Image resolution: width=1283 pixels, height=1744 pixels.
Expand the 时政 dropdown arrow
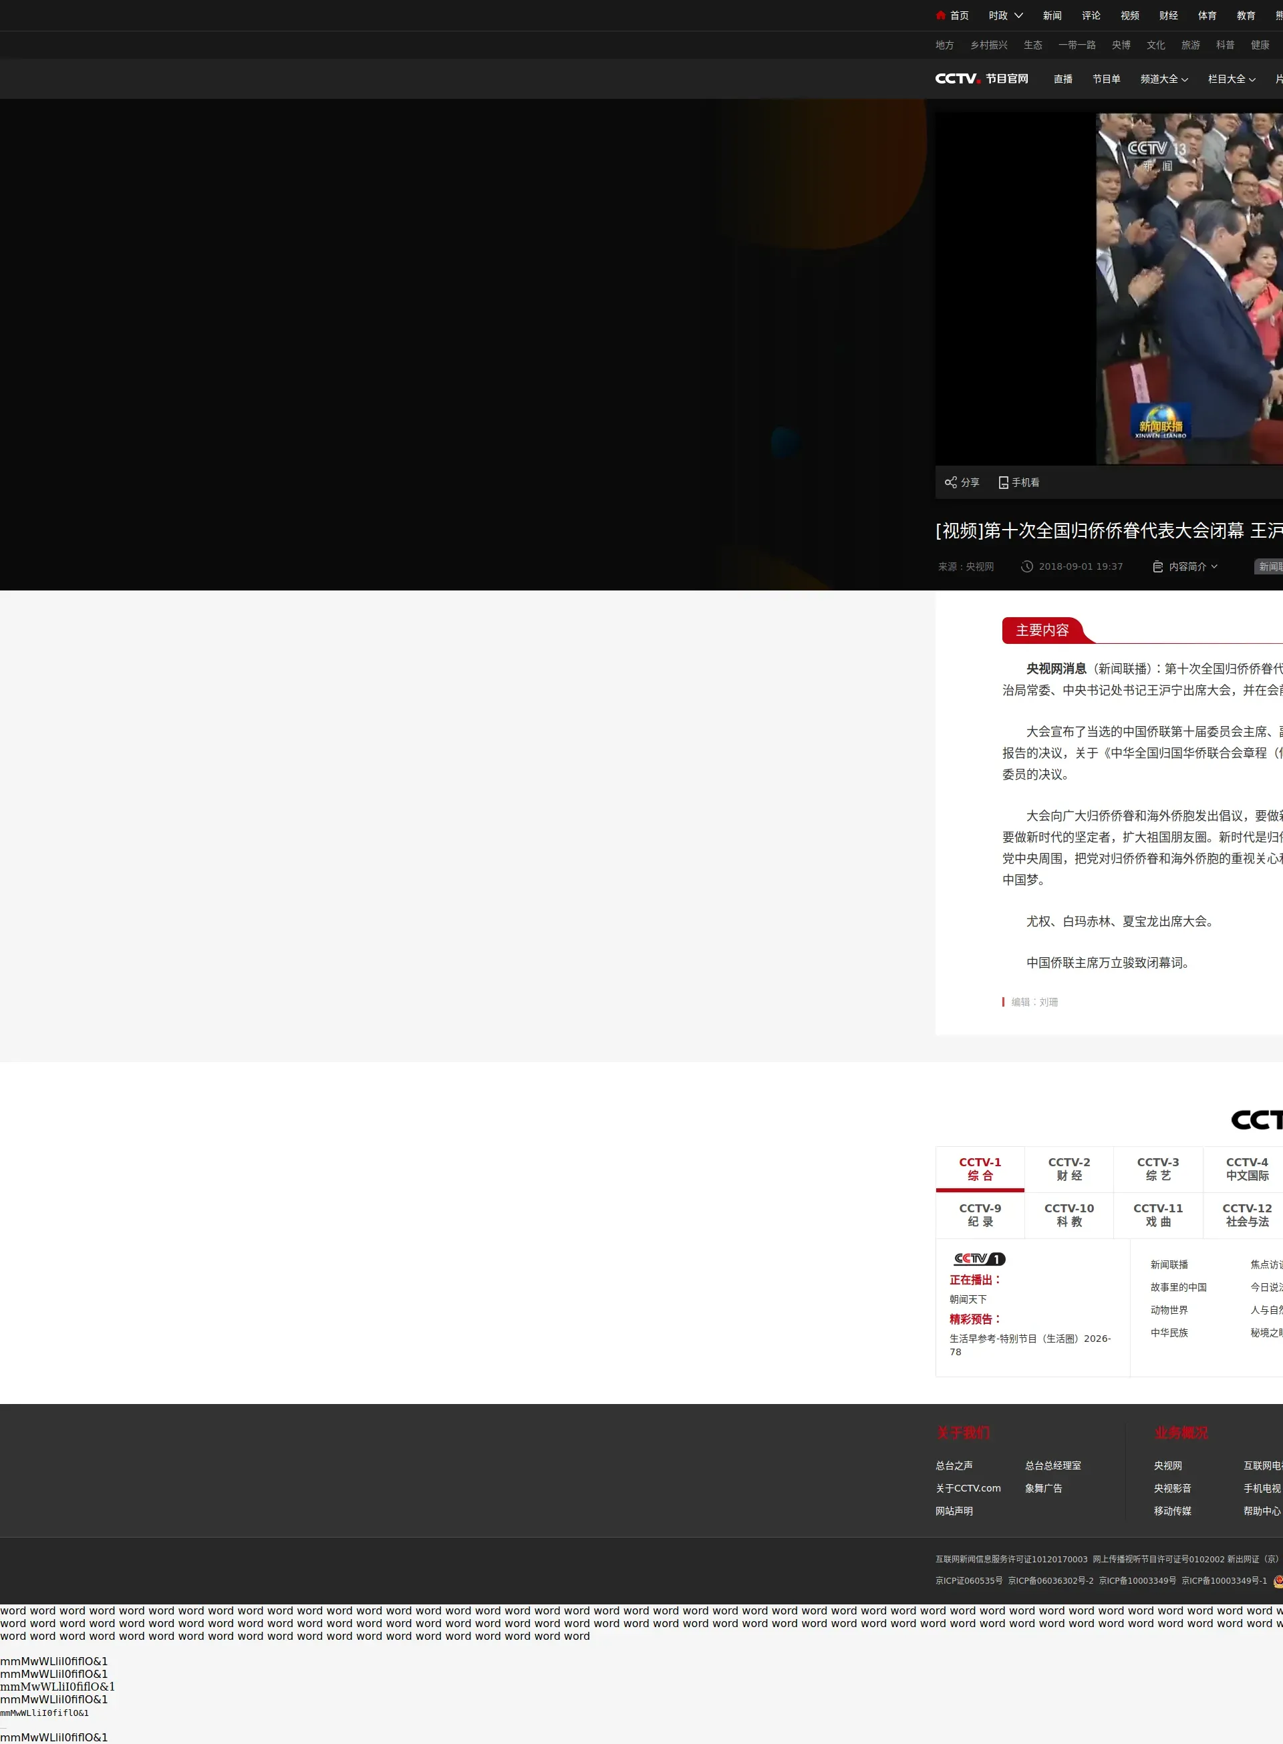click(1018, 15)
